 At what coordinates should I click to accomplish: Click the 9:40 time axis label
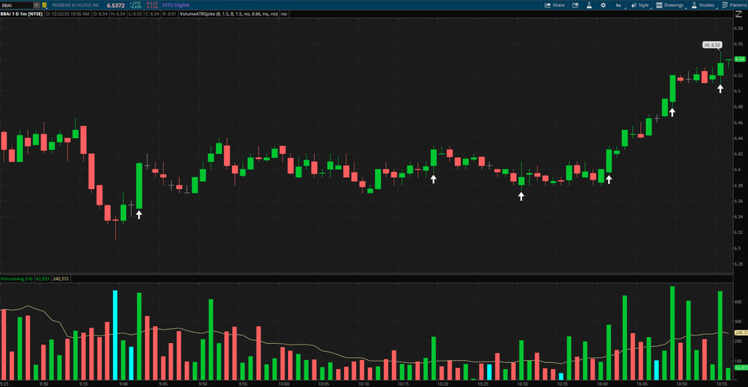coord(123,383)
